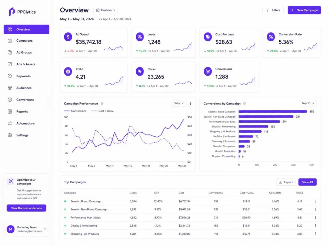Screen dimensions: 328x246
Task: Click the ROAS column header
Action: coord(299,193)
